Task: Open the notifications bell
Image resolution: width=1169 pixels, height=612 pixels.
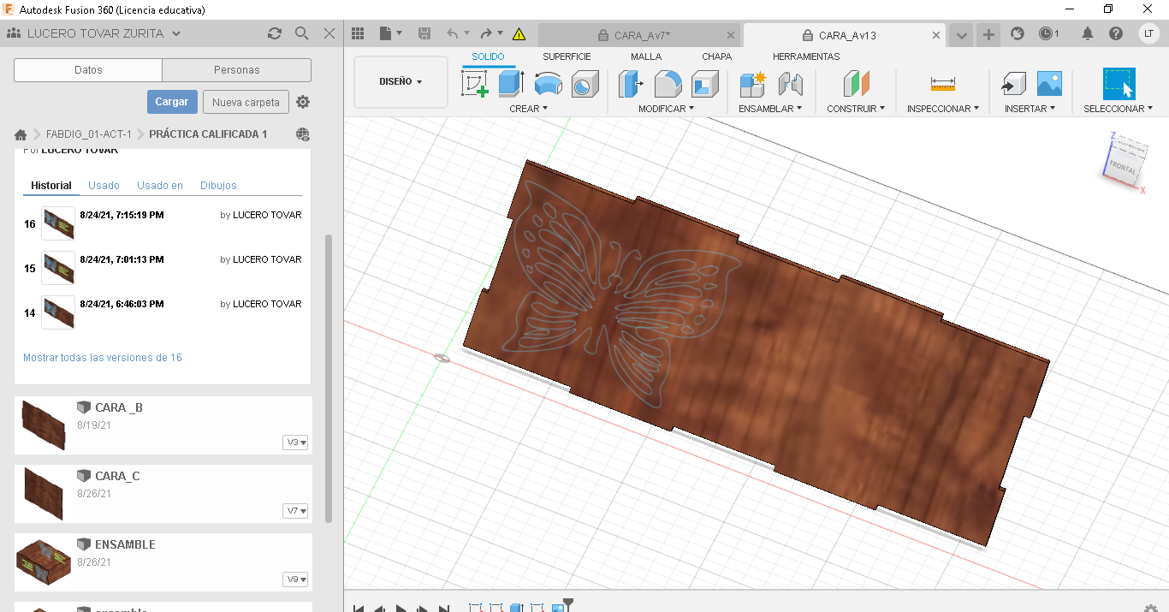Action: click(x=1088, y=34)
